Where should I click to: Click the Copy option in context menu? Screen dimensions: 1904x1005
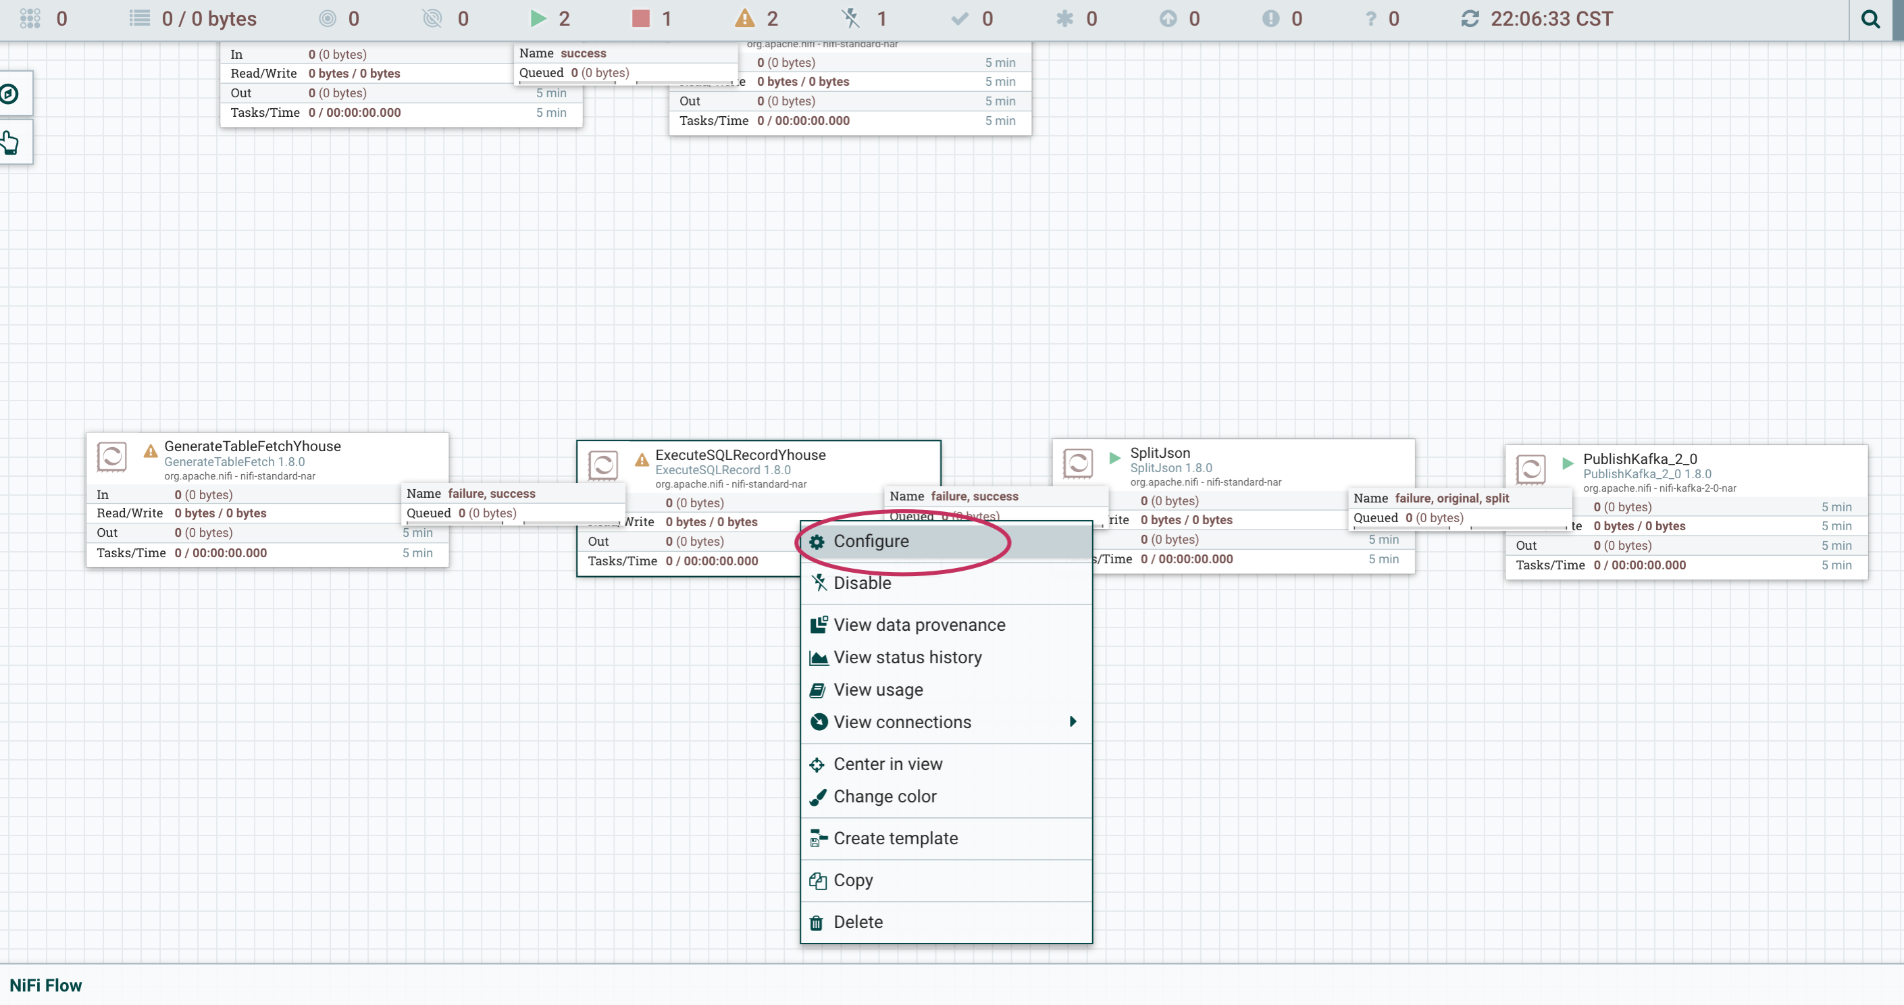coord(854,880)
